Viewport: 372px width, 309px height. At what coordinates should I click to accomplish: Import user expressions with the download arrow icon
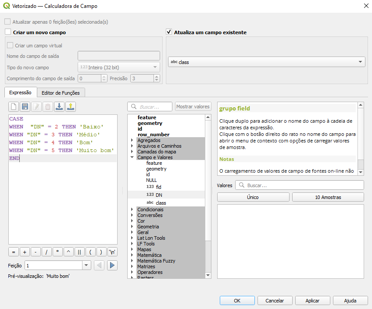59,107
